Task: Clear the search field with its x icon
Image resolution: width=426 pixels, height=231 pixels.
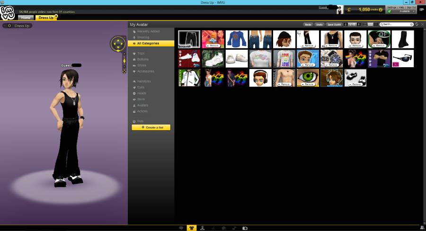Action: (x=411, y=25)
